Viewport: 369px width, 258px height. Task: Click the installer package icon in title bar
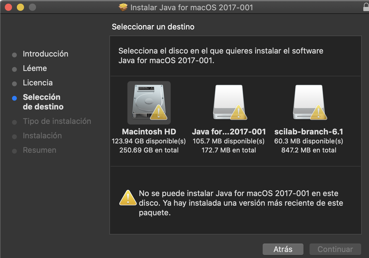123,7
